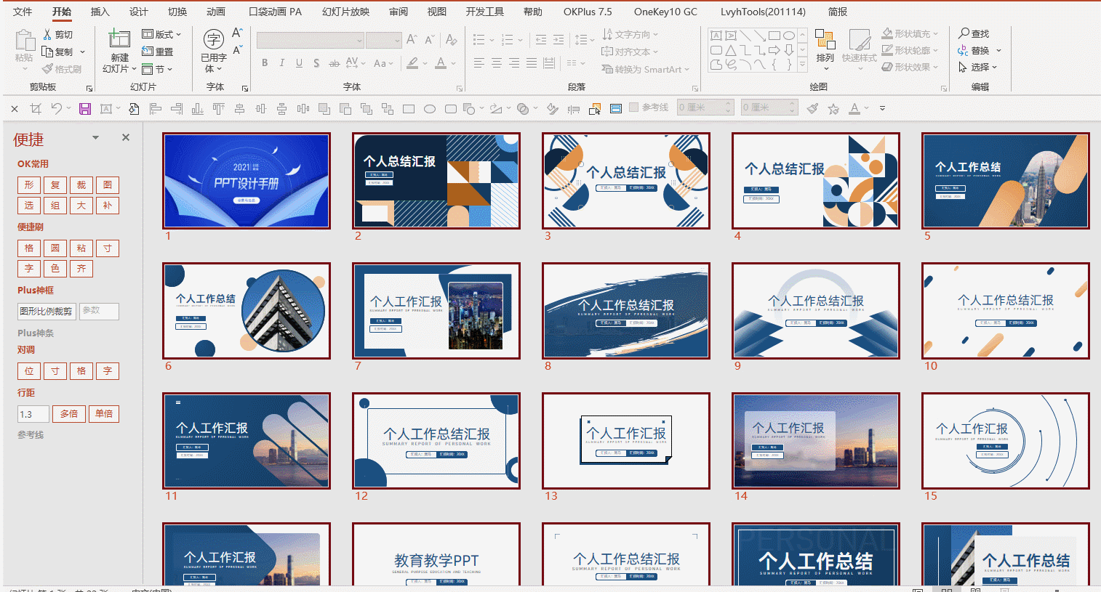Select the rectangle shape in quick toolbar
The image size is (1101, 592).
tap(409, 109)
